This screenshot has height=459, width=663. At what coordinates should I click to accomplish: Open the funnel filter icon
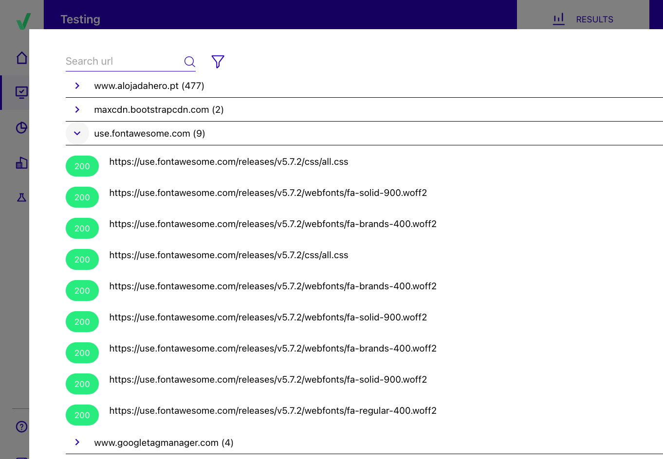(x=218, y=61)
